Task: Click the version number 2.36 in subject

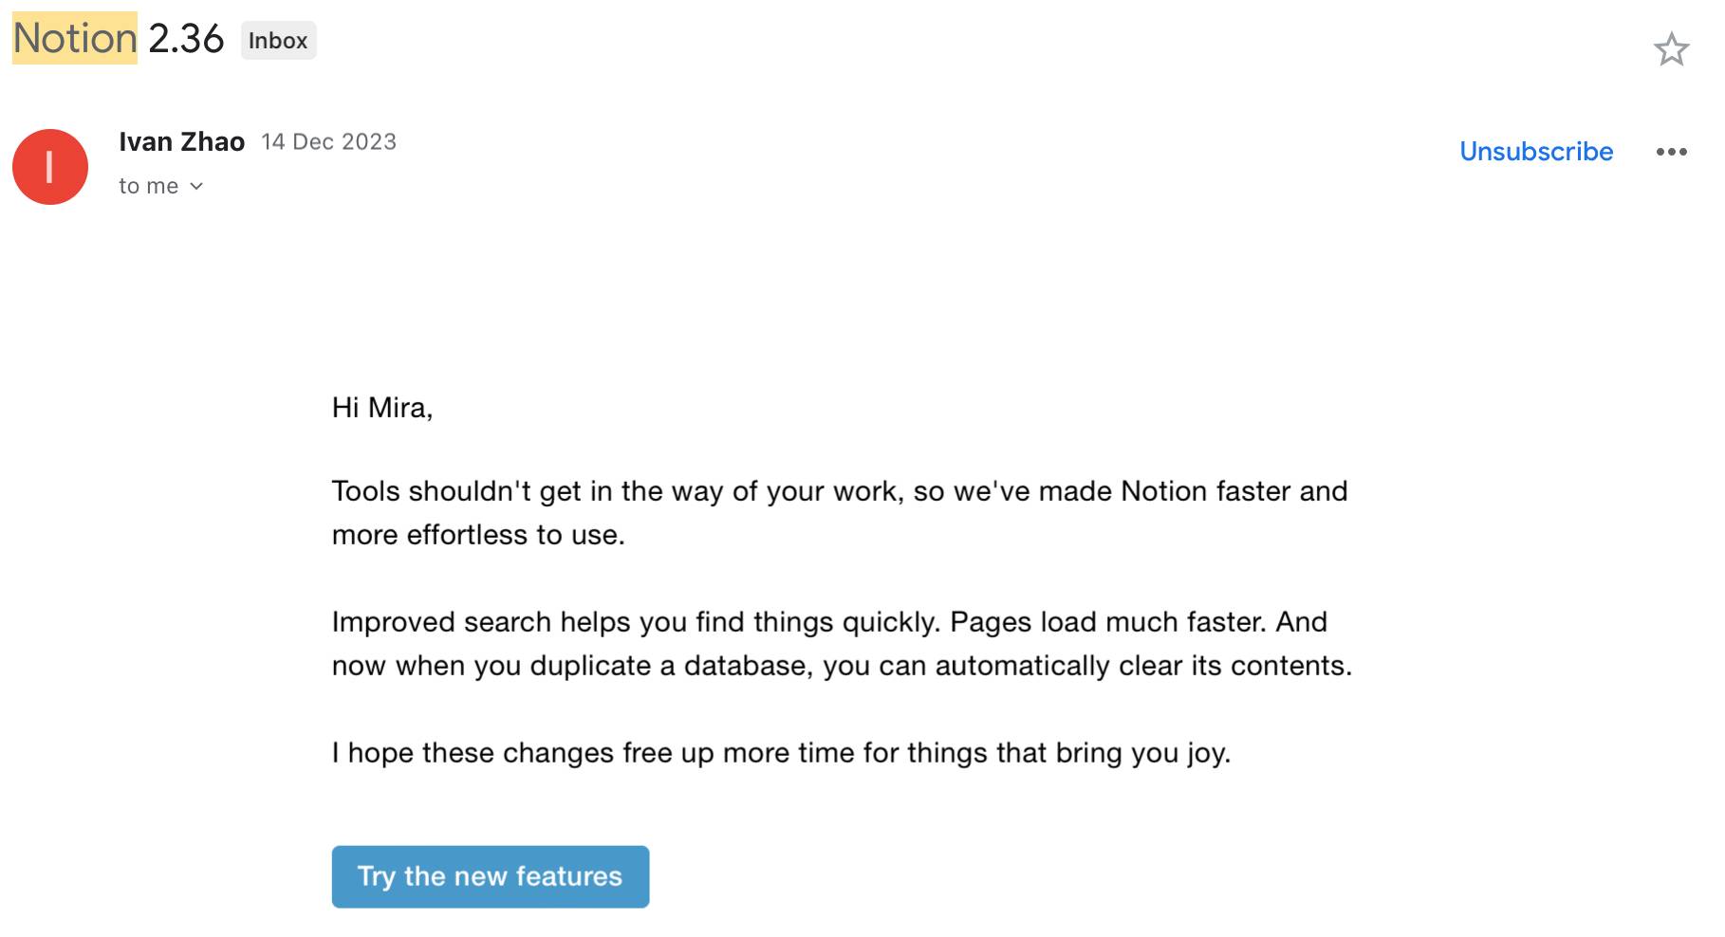Action: point(186,39)
